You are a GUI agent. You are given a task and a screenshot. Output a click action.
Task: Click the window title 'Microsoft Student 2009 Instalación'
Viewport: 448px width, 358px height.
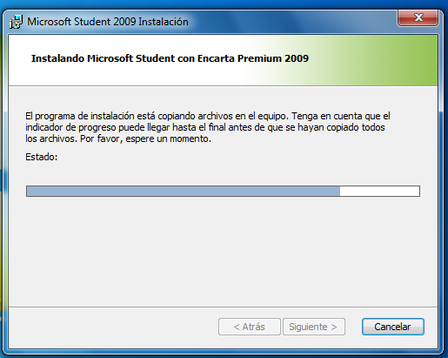click(108, 22)
